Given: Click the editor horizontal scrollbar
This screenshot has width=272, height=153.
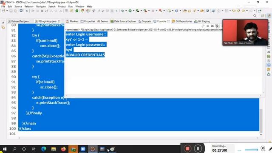Looking at the screenshot, I should (x=138, y=138).
